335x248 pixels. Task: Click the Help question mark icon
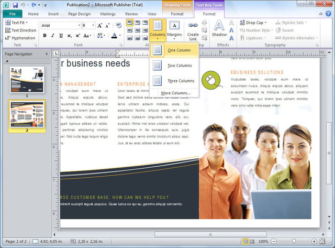tap(328, 14)
